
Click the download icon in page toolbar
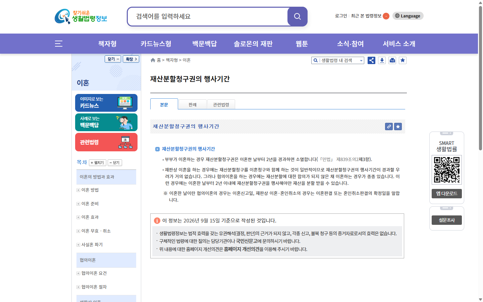click(x=382, y=60)
